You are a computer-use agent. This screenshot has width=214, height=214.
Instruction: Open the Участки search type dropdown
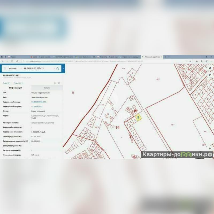point(14,68)
